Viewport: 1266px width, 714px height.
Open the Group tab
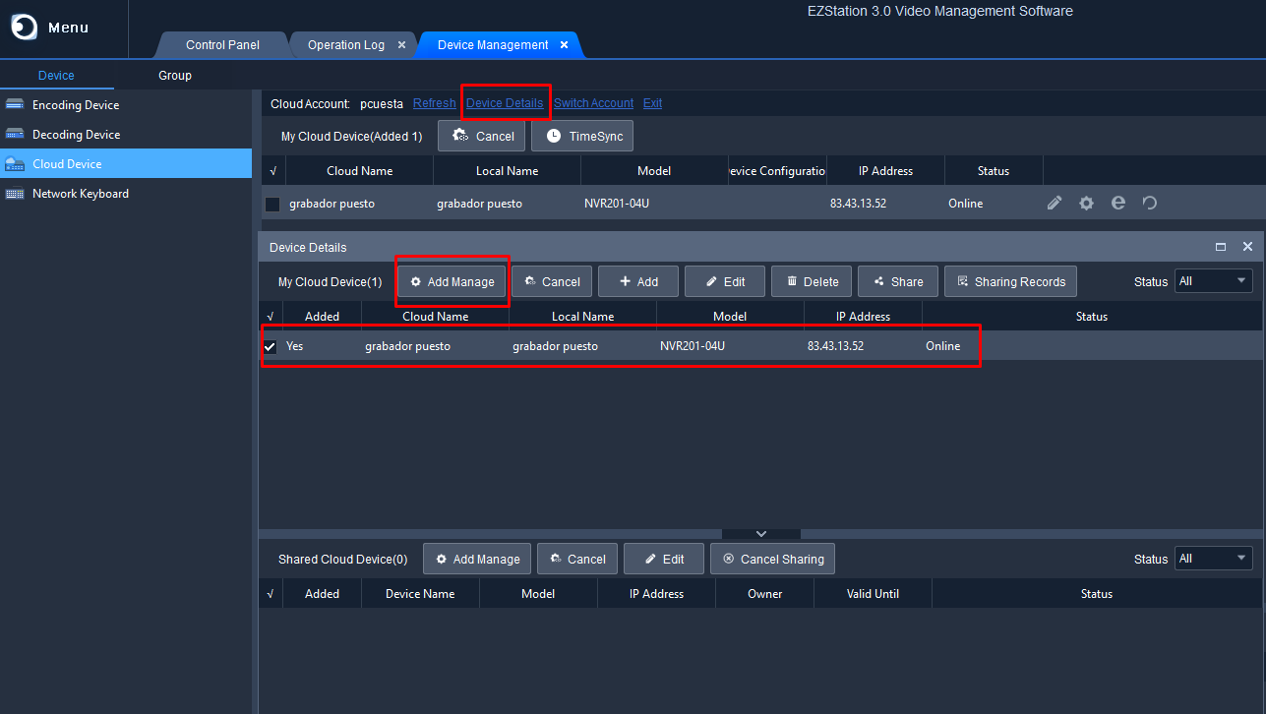174,75
